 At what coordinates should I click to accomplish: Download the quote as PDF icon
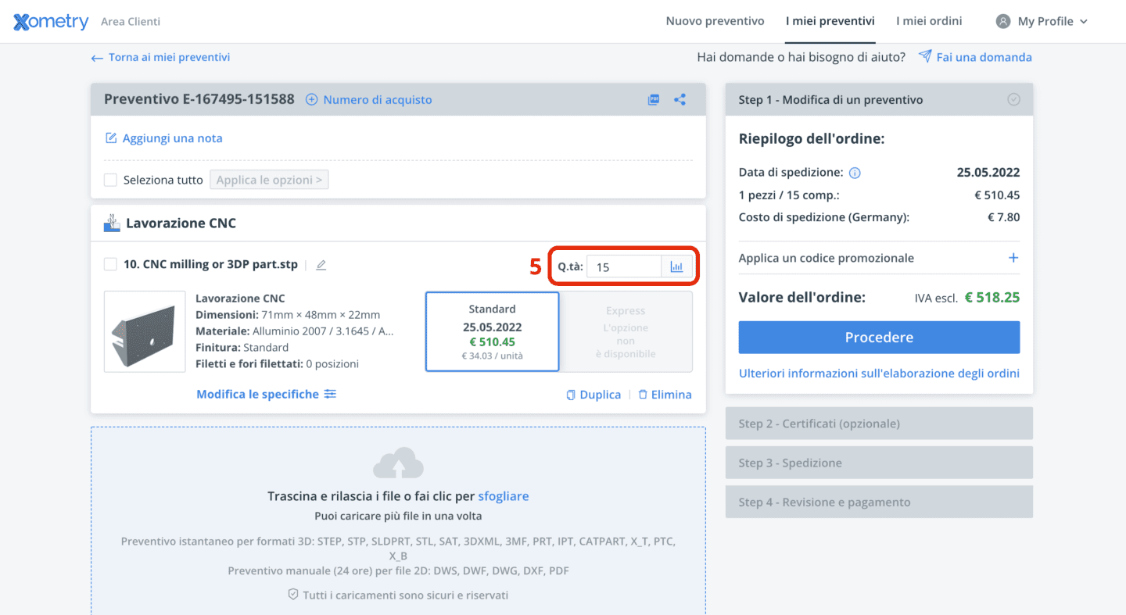click(x=654, y=99)
